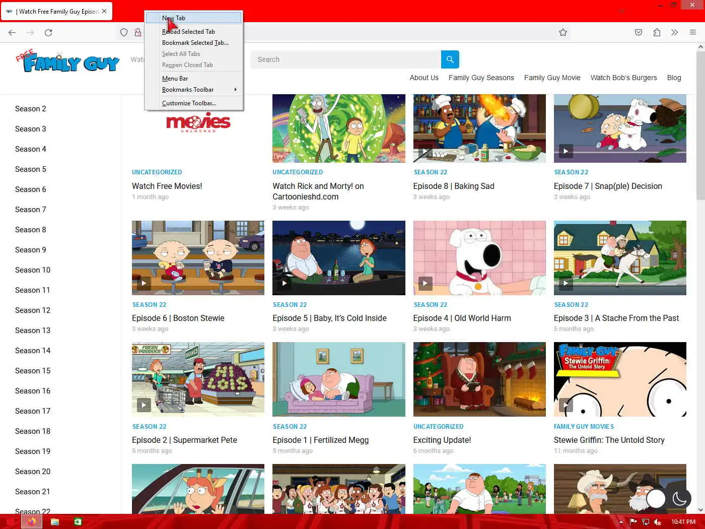
Task: Click the white circle floating button
Action: coord(656,499)
